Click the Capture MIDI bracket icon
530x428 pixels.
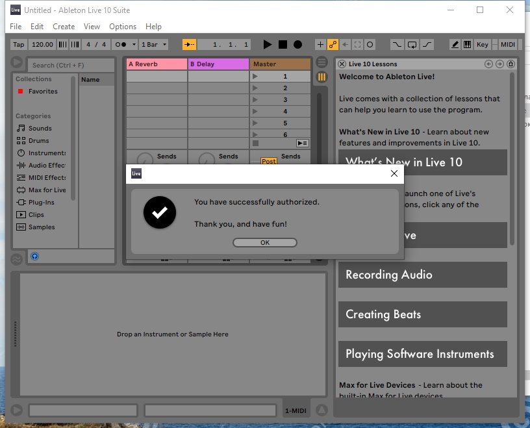point(358,45)
